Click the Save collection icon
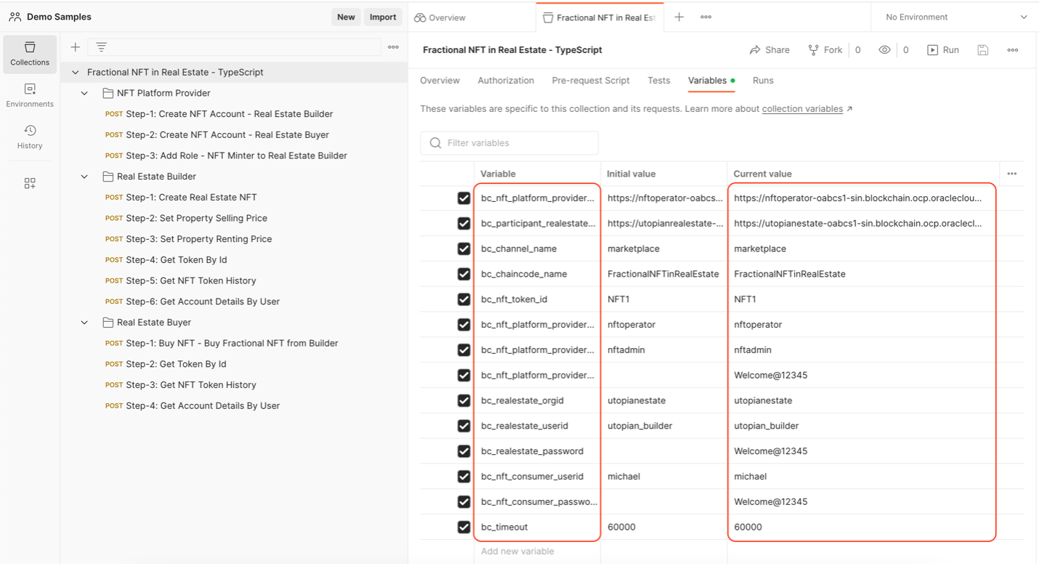The width and height of the screenshot is (1039, 566). (982, 50)
